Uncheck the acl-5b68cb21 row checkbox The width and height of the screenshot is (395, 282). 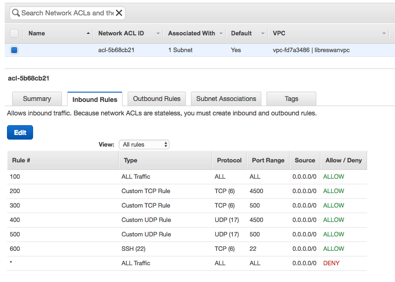click(14, 50)
